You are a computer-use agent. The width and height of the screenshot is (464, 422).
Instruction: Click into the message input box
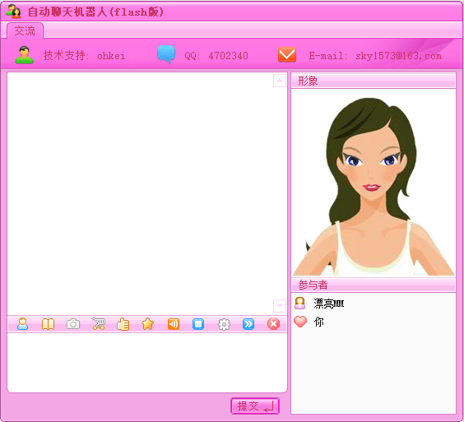[147, 362]
